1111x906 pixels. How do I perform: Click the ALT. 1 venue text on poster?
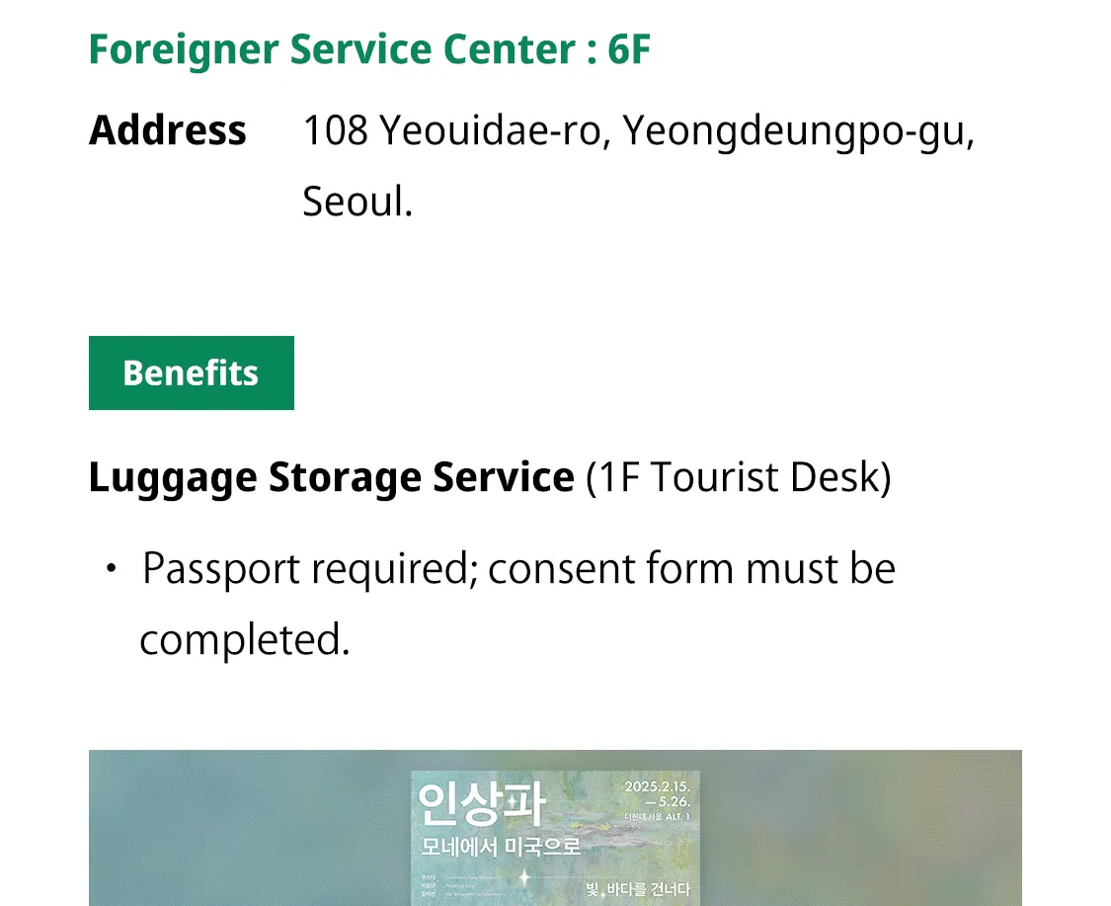click(x=677, y=817)
